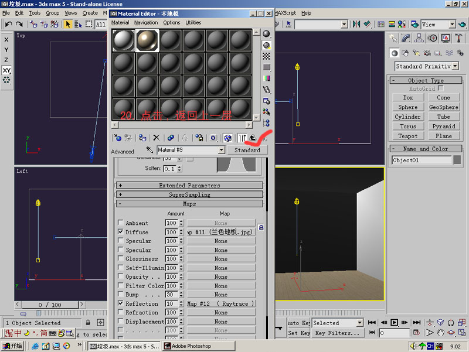Screen dimensions: 469x352
Task: Click Key Filters button
Action: click(x=338, y=333)
